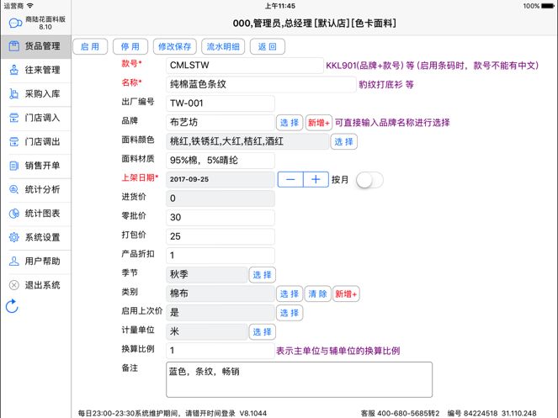Viewport: 558px width, 418px height.
Task: Click the 统计分析 magnifier icon
Action: pyautogui.click(x=13, y=189)
